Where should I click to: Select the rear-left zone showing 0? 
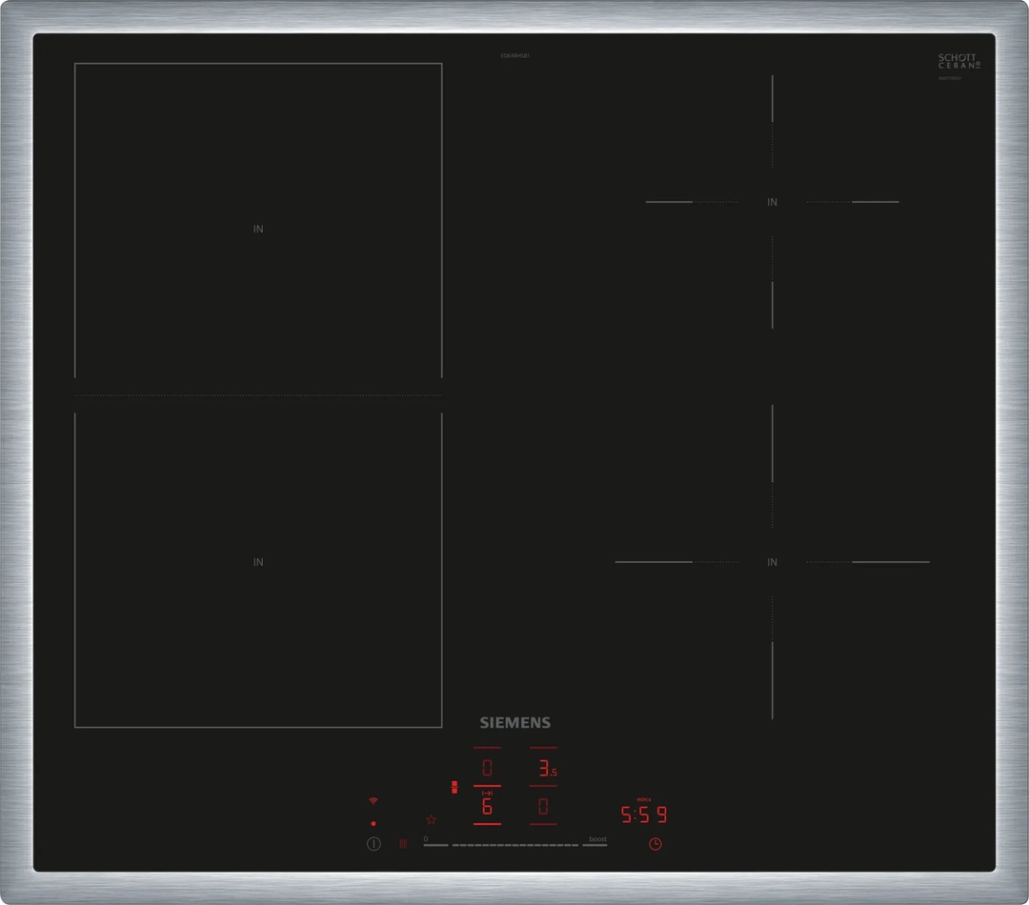[487, 768]
